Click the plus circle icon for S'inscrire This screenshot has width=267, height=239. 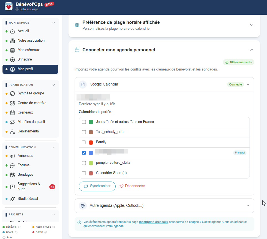coord(12,60)
